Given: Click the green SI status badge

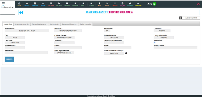Looking at the screenshot, I should click(154, 4).
